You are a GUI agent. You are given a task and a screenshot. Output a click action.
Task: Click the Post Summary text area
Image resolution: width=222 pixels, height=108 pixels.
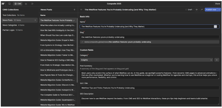coord(150,75)
